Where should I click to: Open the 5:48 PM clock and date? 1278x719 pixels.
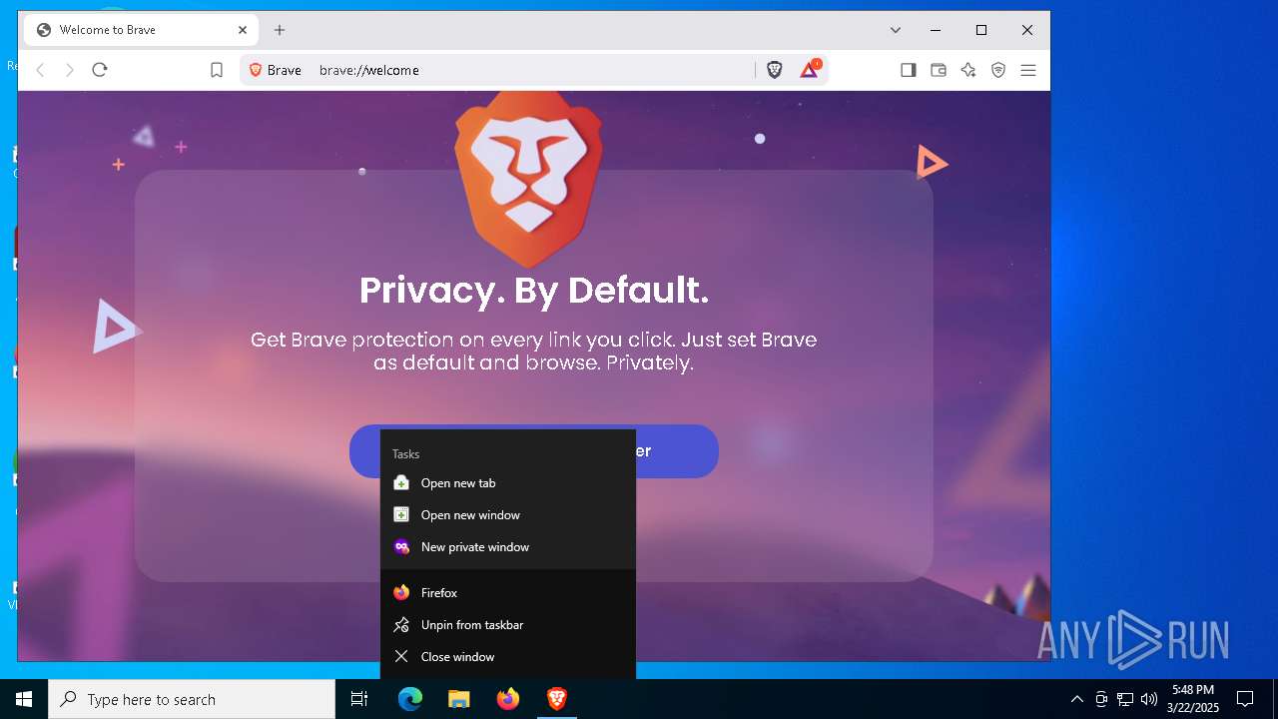tap(1193, 699)
